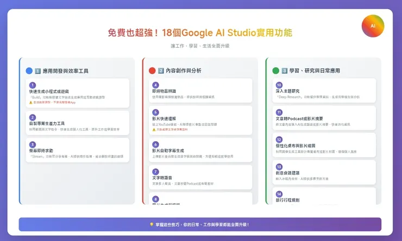
Task: Click the purple number 12 badge
Action: pyautogui.click(x=279, y=139)
